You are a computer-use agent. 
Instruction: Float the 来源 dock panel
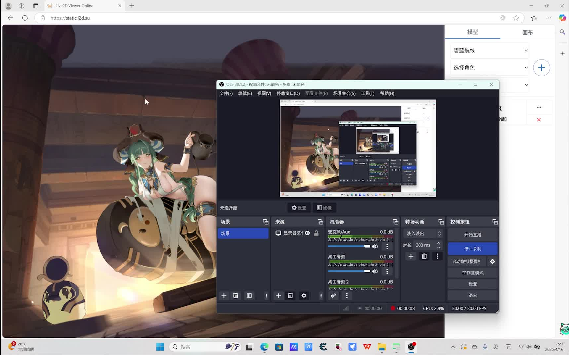coord(320,222)
